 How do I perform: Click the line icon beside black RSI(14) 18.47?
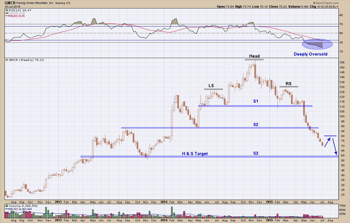(6, 10)
